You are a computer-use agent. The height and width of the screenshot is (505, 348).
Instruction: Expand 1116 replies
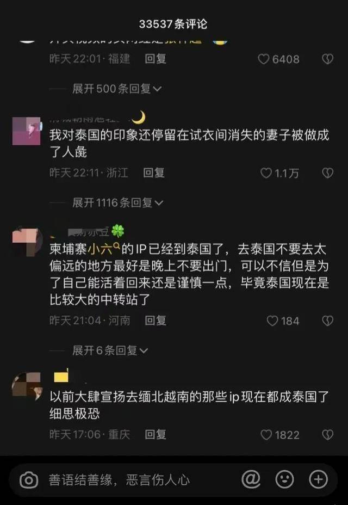(118, 203)
